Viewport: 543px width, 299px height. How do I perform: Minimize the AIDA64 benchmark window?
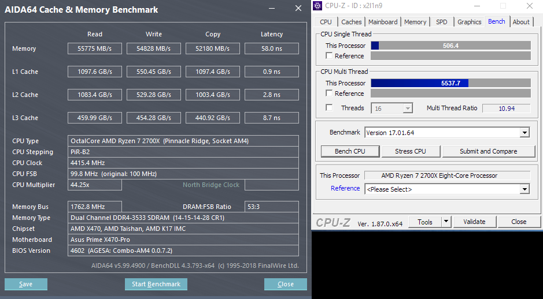tap(272, 8)
